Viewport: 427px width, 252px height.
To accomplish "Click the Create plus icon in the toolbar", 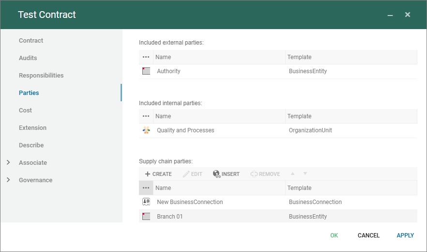I will [x=148, y=174].
